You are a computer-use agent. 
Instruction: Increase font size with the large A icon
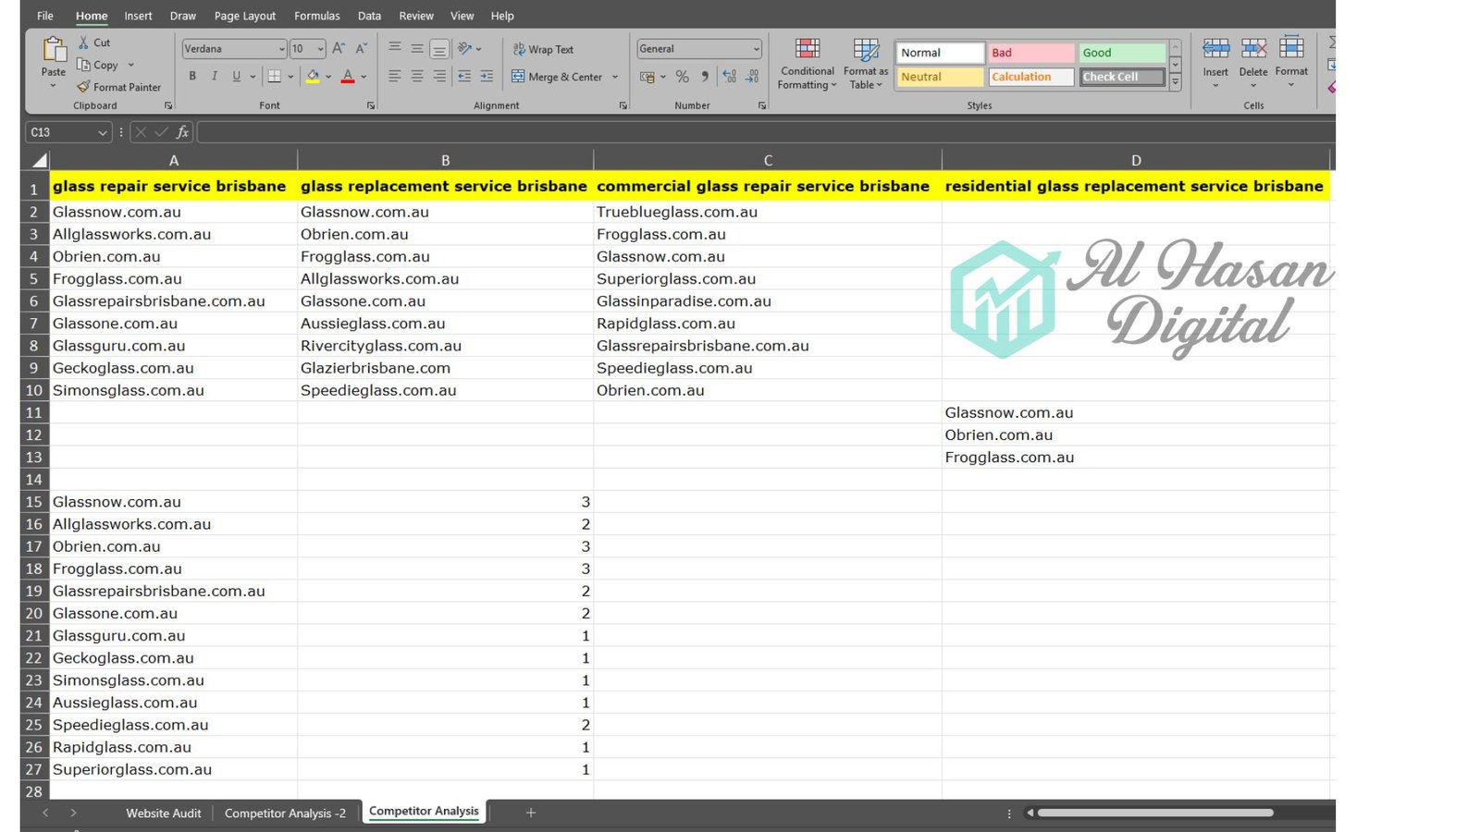[339, 49]
